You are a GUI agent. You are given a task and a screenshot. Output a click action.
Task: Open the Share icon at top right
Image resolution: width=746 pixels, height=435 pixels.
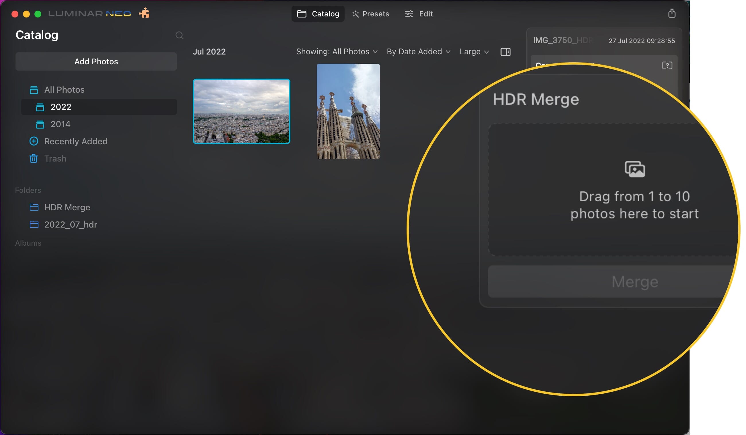(671, 13)
